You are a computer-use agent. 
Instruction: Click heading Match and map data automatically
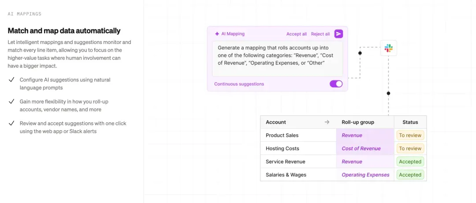(x=64, y=31)
